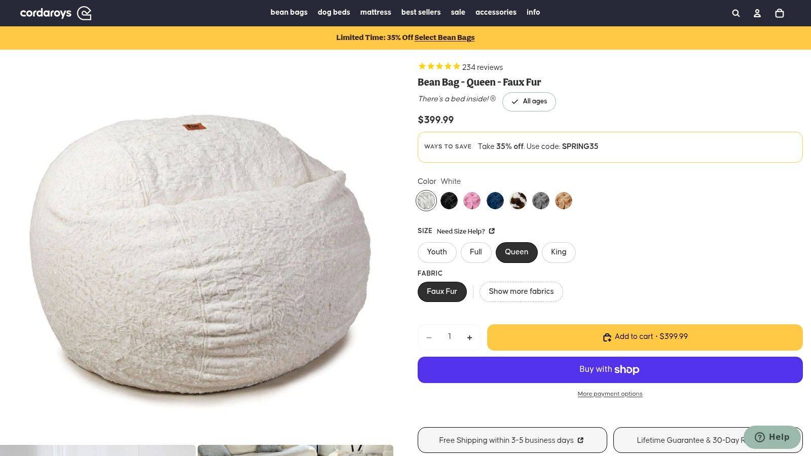Screen dimensions: 811x456
Task: Open the dog beds menu item
Action: click(x=334, y=12)
